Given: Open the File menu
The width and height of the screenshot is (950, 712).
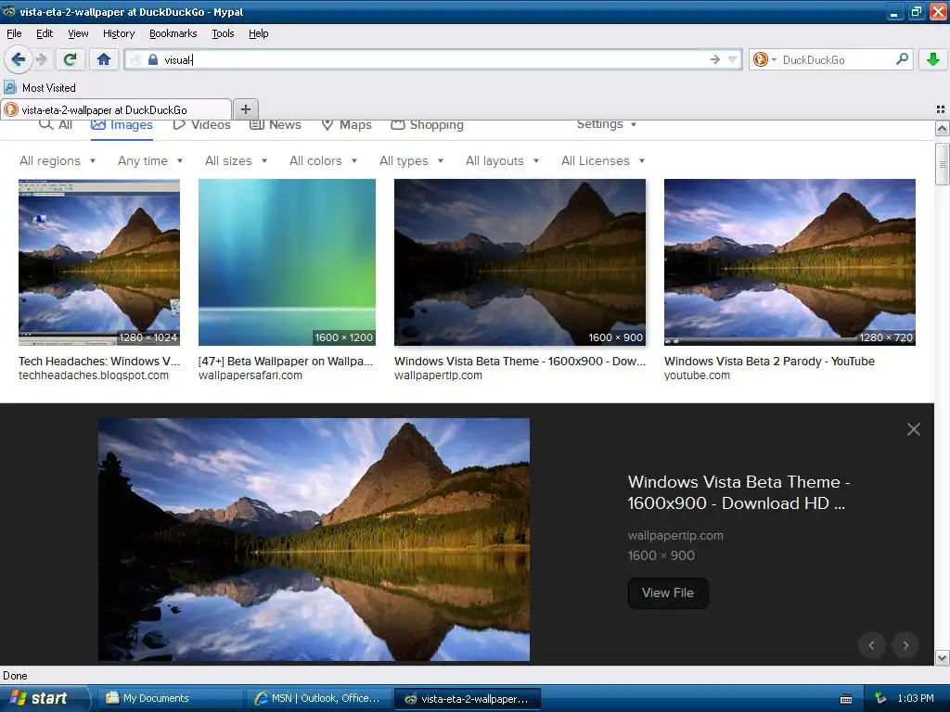Looking at the screenshot, I should tap(14, 33).
